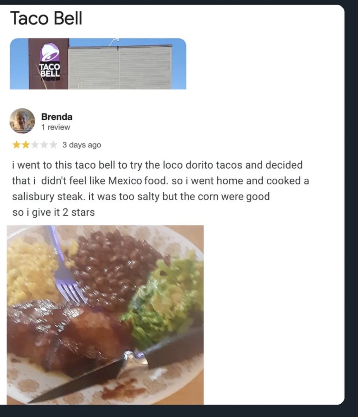This screenshot has width=358, height=417.
Task: Click the fifth gray star
Action: 53,145
